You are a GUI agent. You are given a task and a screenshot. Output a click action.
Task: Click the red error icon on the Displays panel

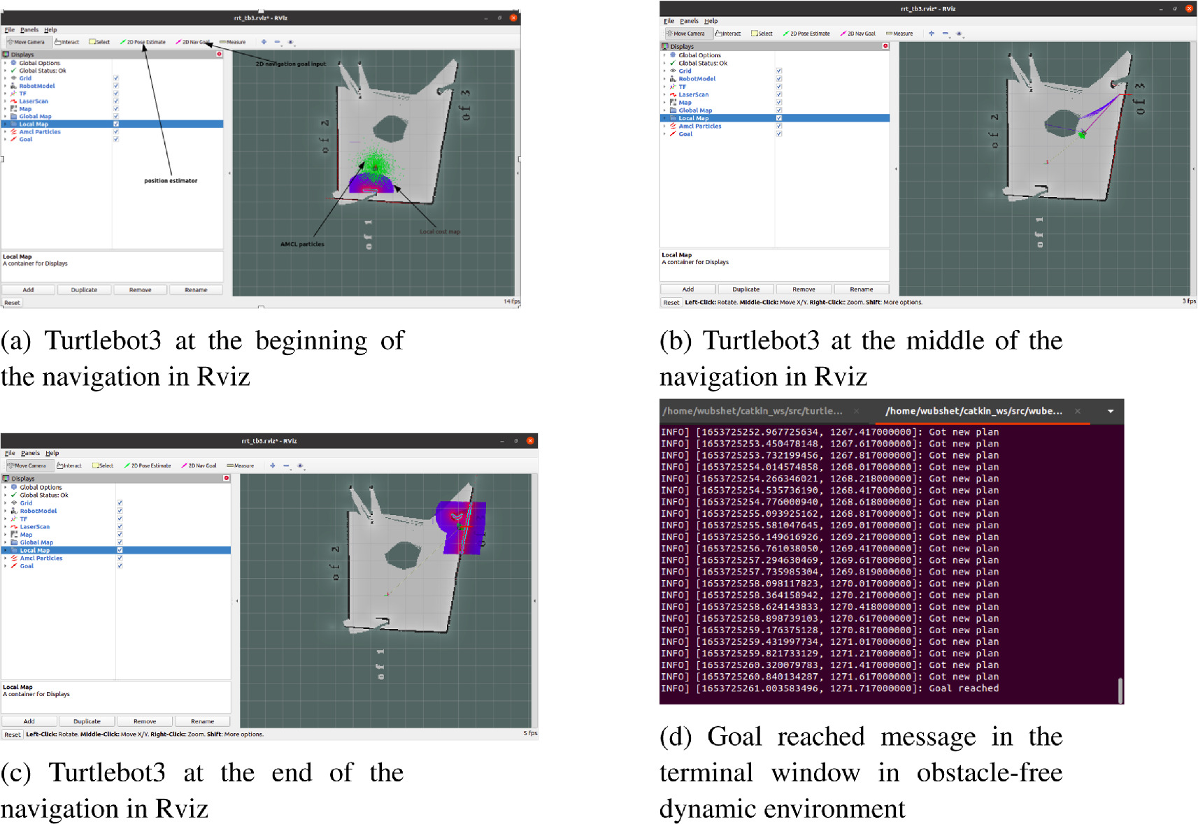coord(219,54)
